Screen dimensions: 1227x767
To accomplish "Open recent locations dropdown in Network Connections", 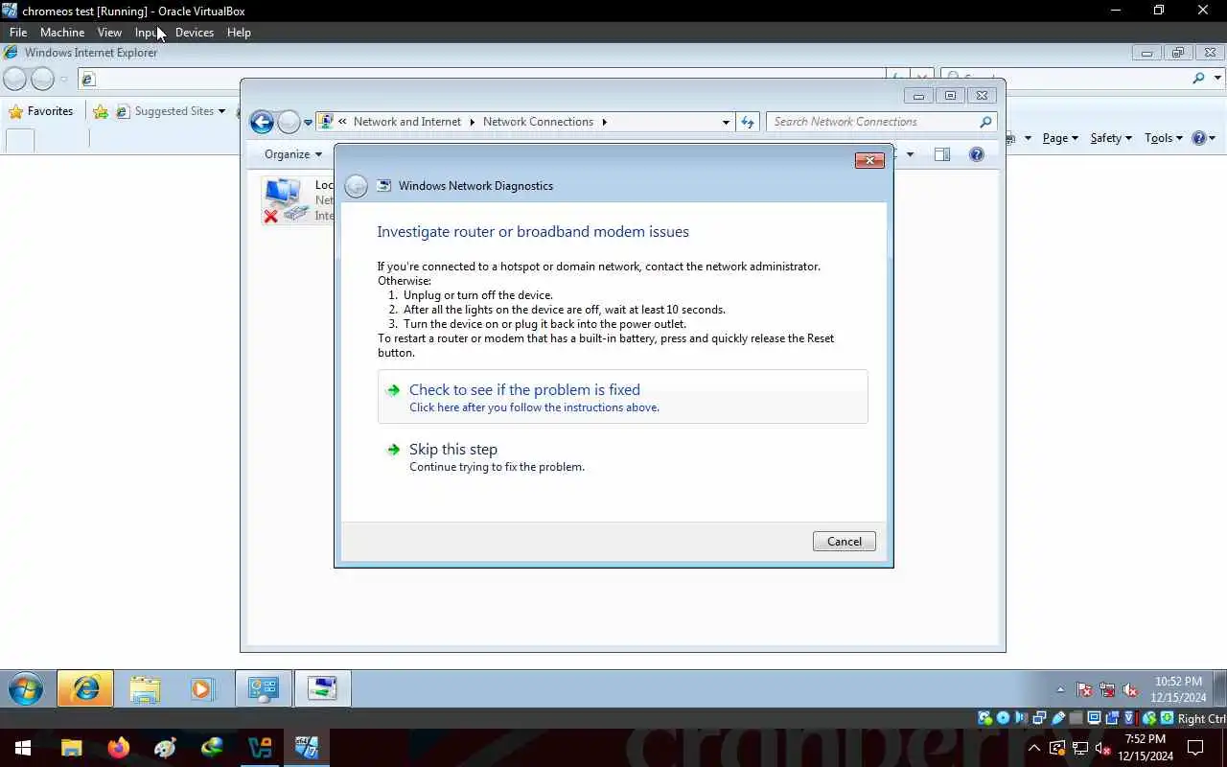I will click(308, 123).
